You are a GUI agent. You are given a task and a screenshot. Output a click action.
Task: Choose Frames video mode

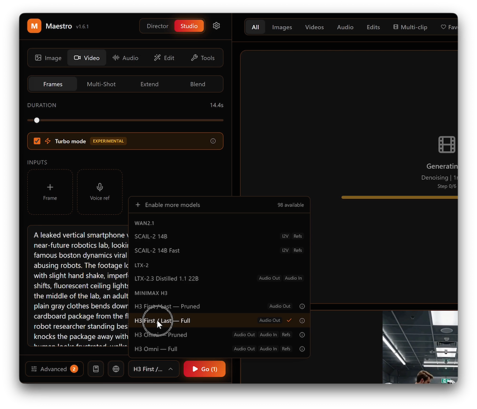pos(53,84)
